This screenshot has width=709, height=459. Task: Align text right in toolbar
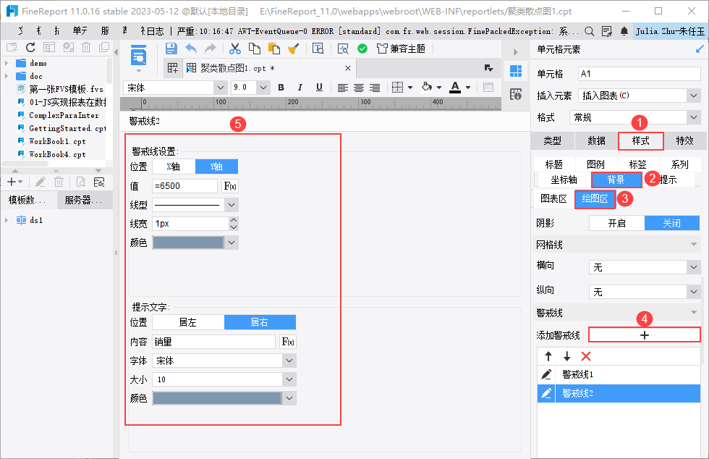point(375,88)
